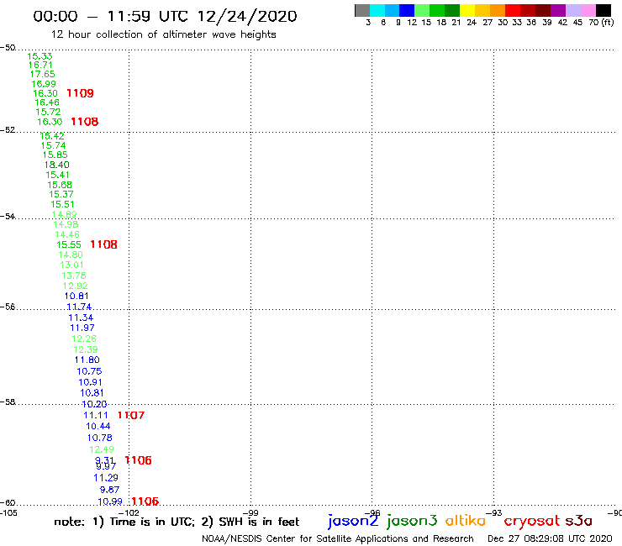Click the red 1108 label beside 16.30
The height and width of the screenshot is (546, 622).
(x=85, y=122)
